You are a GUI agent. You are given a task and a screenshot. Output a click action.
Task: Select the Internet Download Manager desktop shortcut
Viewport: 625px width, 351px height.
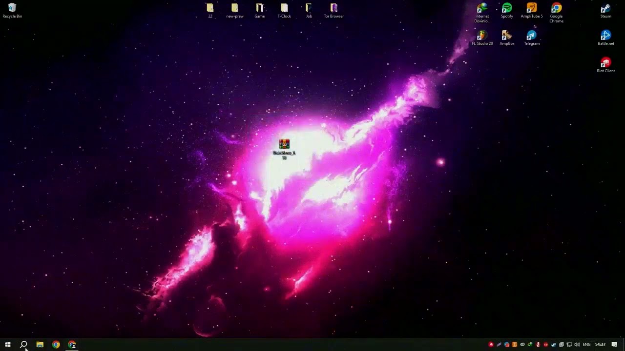[482, 13]
